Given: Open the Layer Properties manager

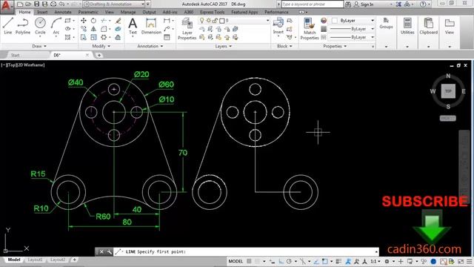Looking at the screenshot, I should 187,29.
